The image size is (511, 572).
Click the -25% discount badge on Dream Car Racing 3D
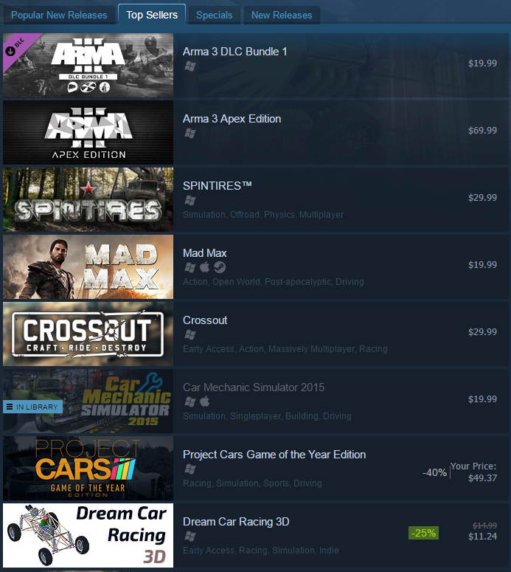[423, 533]
